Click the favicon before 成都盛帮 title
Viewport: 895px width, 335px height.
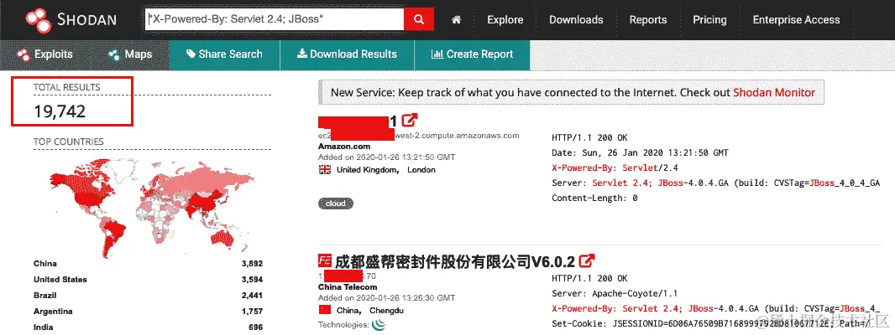point(325,261)
